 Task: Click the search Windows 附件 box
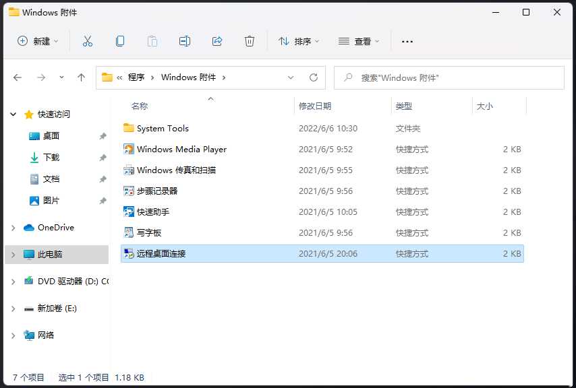coord(449,77)
